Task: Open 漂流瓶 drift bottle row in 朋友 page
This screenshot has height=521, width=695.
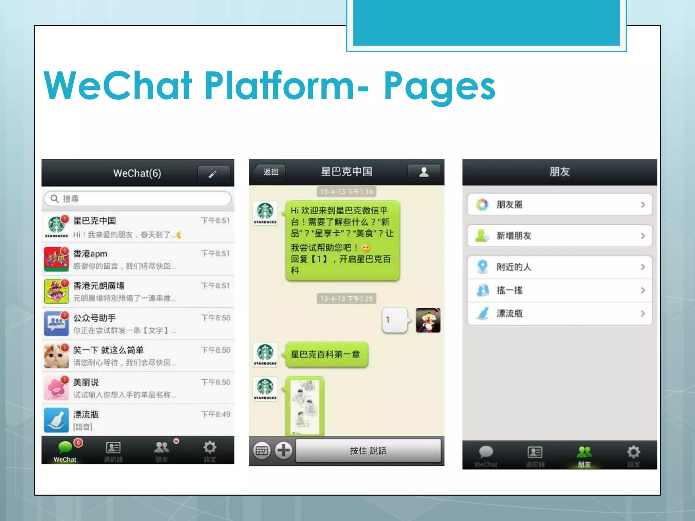Action: [560, 313]
